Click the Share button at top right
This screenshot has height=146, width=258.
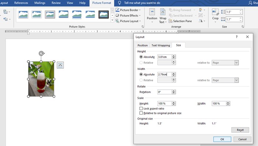point(253,3)
